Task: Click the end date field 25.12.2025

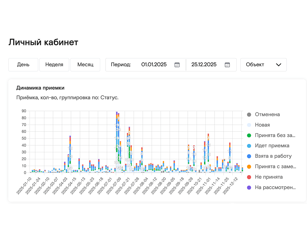Action: click(204, 65)
